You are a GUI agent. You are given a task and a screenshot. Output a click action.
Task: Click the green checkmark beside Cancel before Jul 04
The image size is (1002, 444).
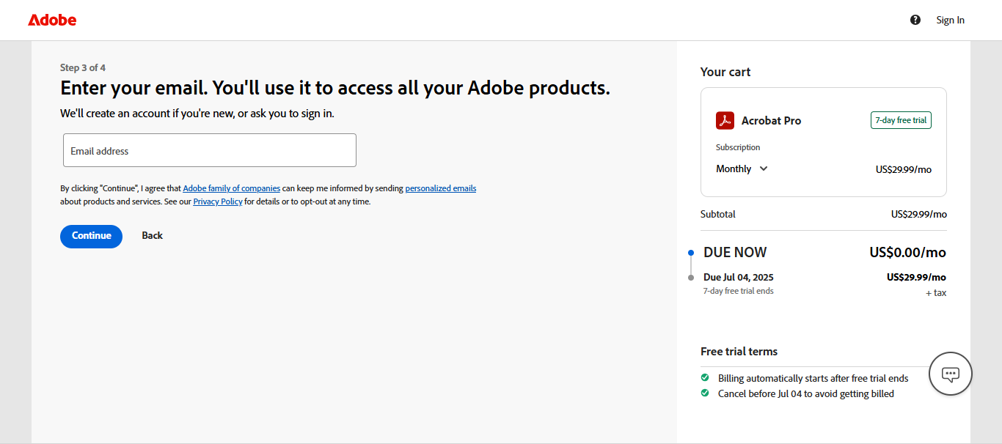point(705,393)
